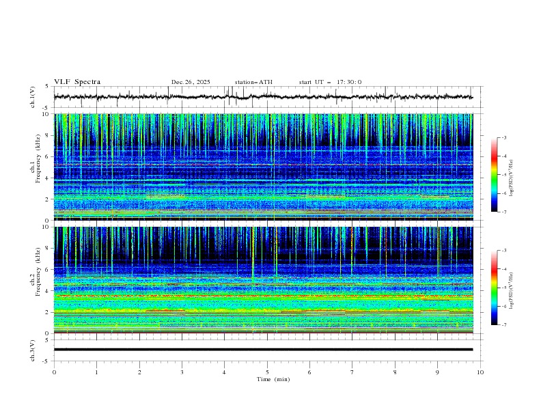Image resolution: width=541 pixels, height=418 pixels.
Task: Click the time axis tick label '9'
Action: pyautogui.click(x=437, y=372)
